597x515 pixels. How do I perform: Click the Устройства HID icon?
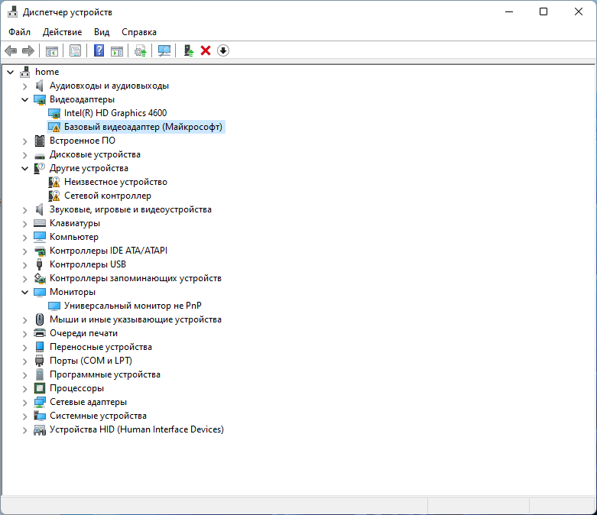point(40,430)
